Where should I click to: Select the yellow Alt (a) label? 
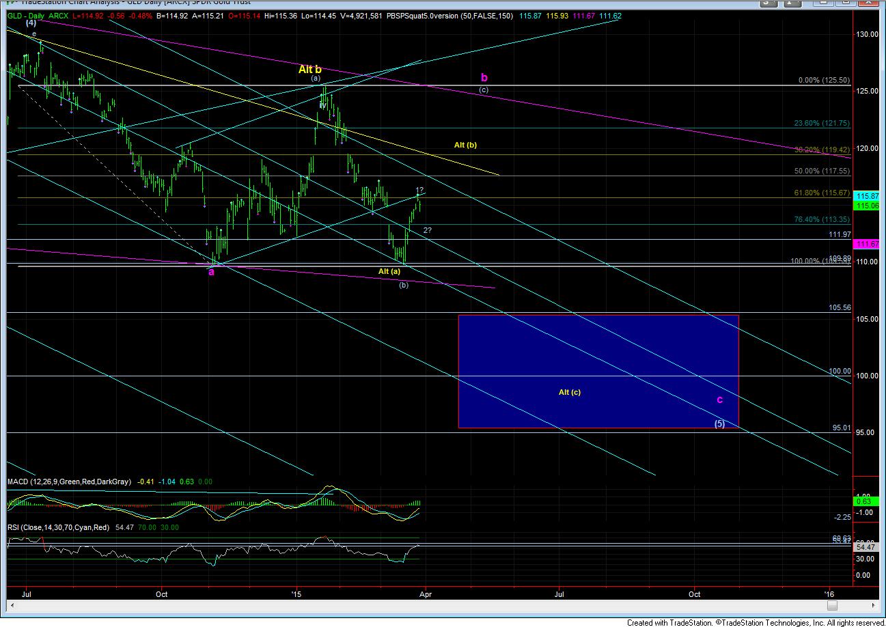pyautogui.click(x=389, y=271)
